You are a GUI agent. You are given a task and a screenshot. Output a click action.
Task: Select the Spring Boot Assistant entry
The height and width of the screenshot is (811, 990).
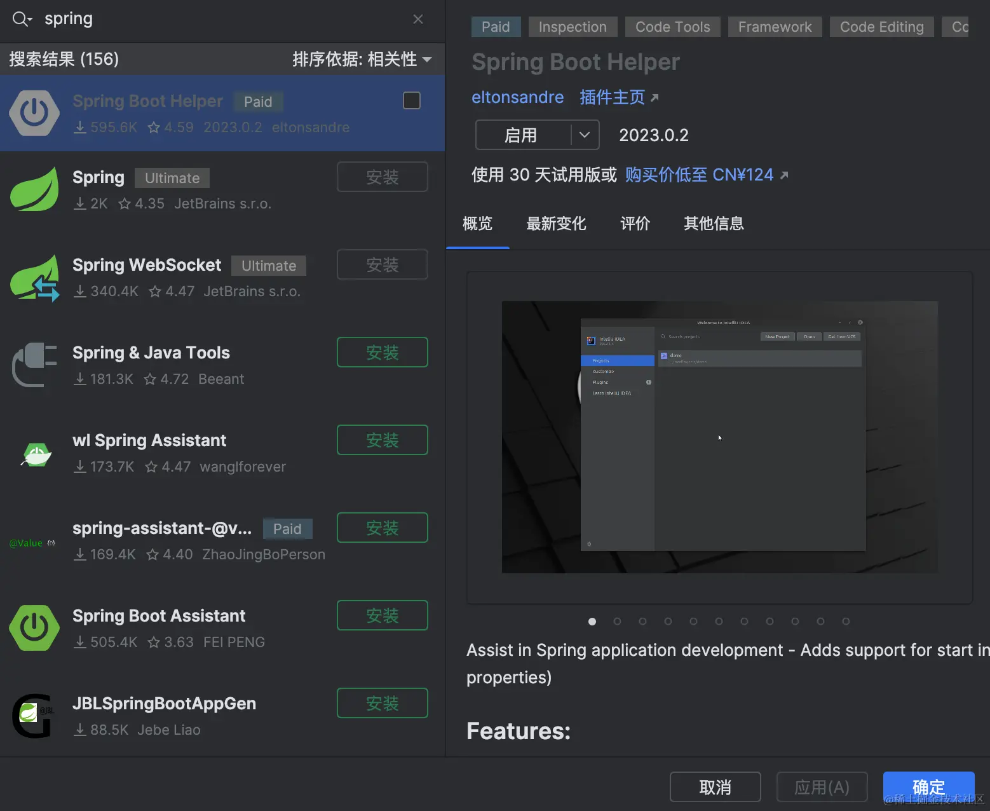pyautogui.click(x=222, y=628)
